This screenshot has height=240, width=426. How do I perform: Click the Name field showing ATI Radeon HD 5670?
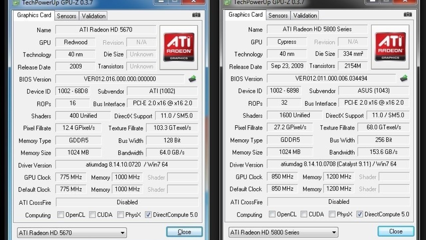106,30
